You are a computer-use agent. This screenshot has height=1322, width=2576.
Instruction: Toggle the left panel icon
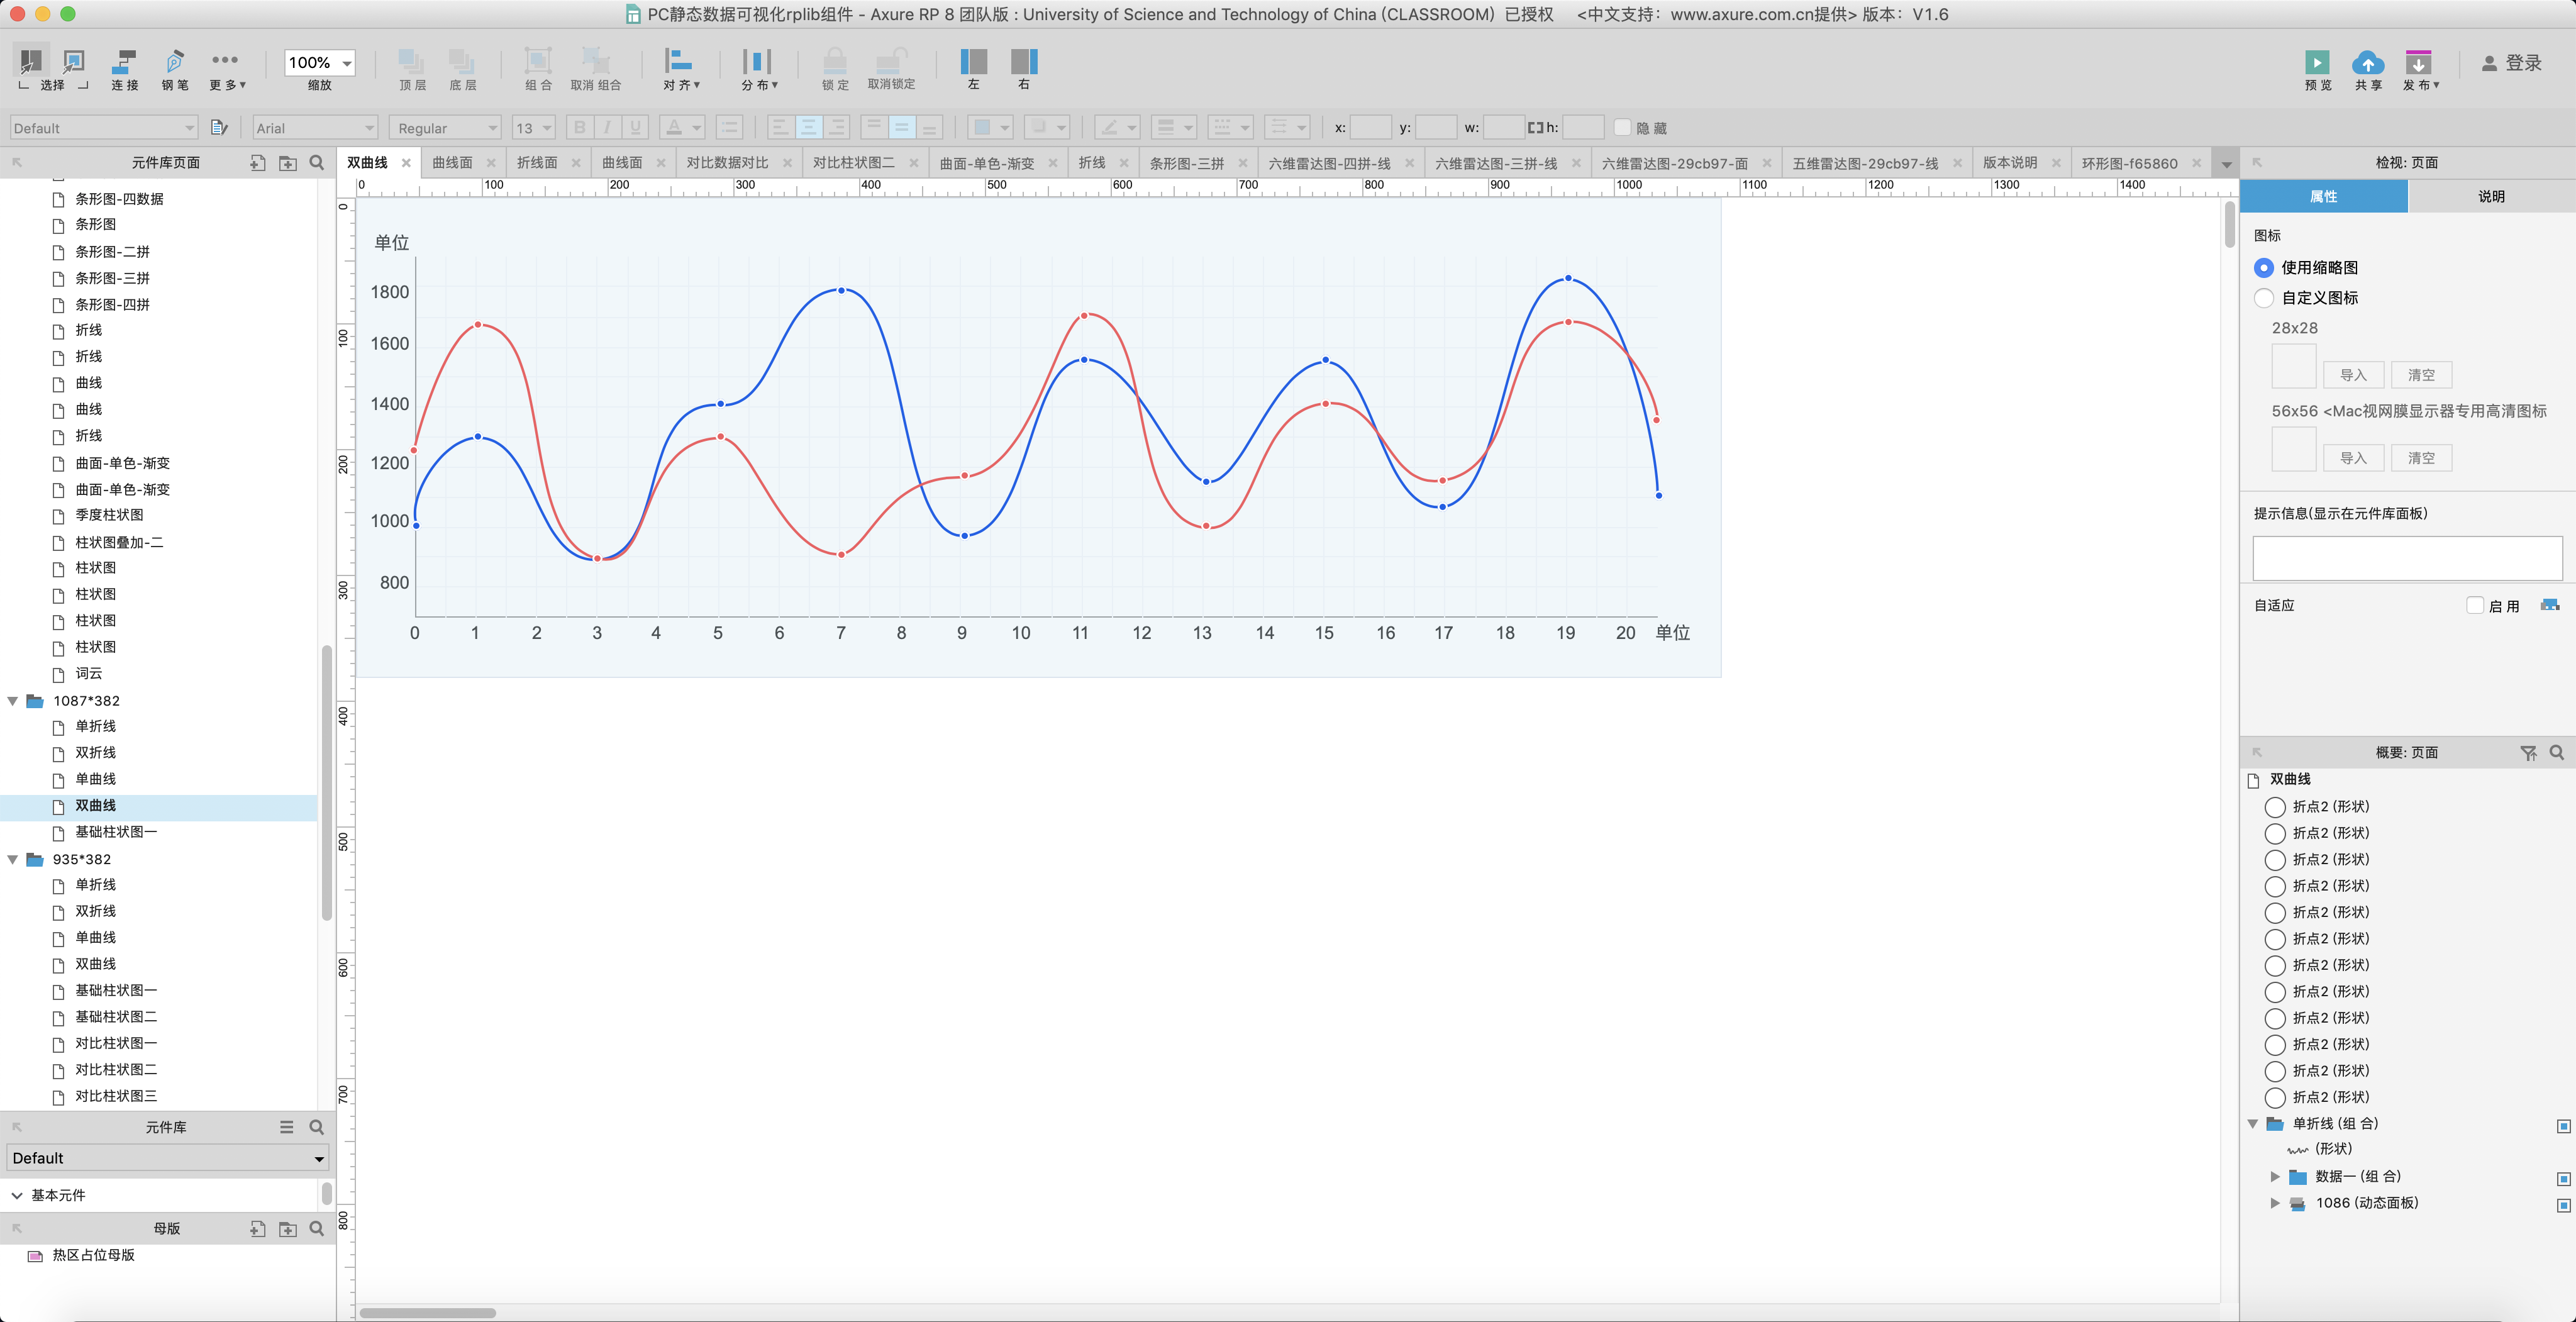tap(974, 62)
